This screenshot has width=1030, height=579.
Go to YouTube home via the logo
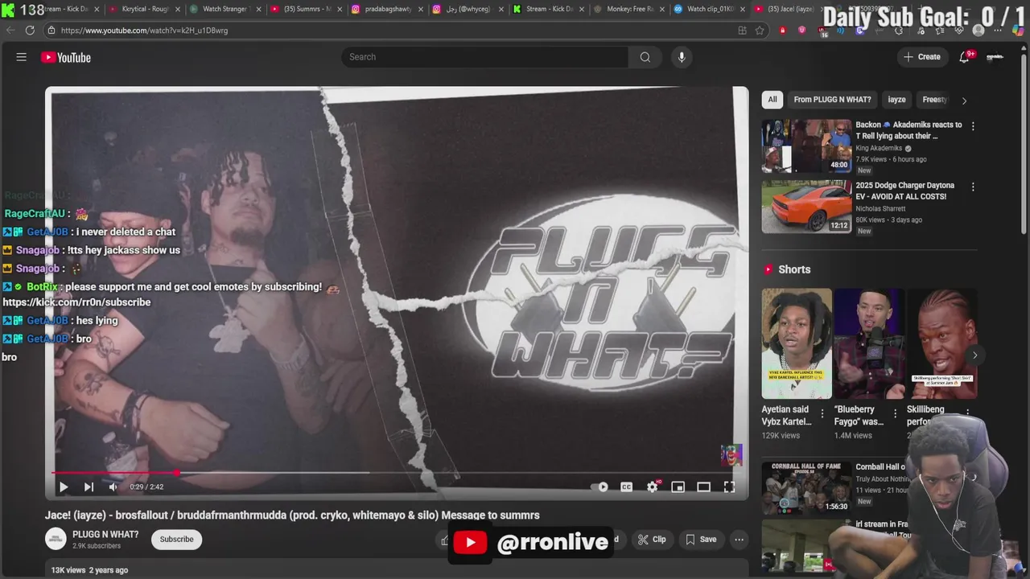[x=66, y=57]
